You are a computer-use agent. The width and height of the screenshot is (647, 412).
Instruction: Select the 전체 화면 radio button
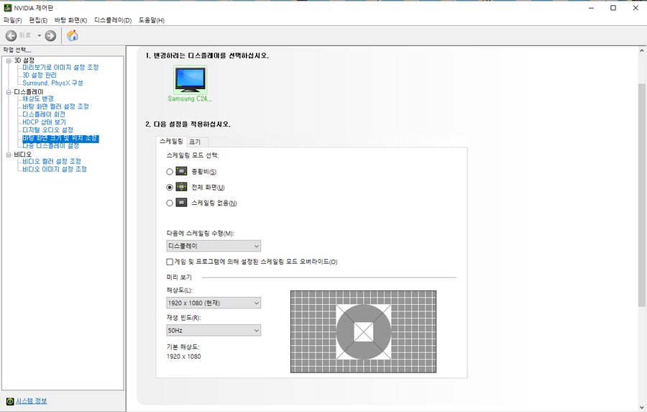pos(170,187)
